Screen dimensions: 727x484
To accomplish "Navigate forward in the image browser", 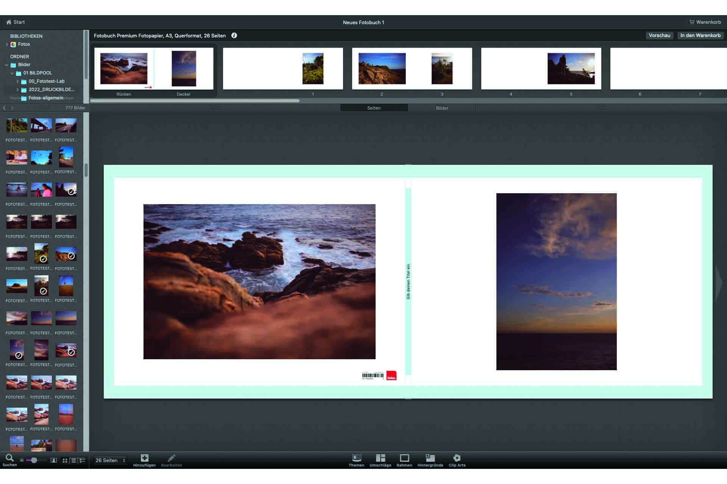I will [12, 108].
